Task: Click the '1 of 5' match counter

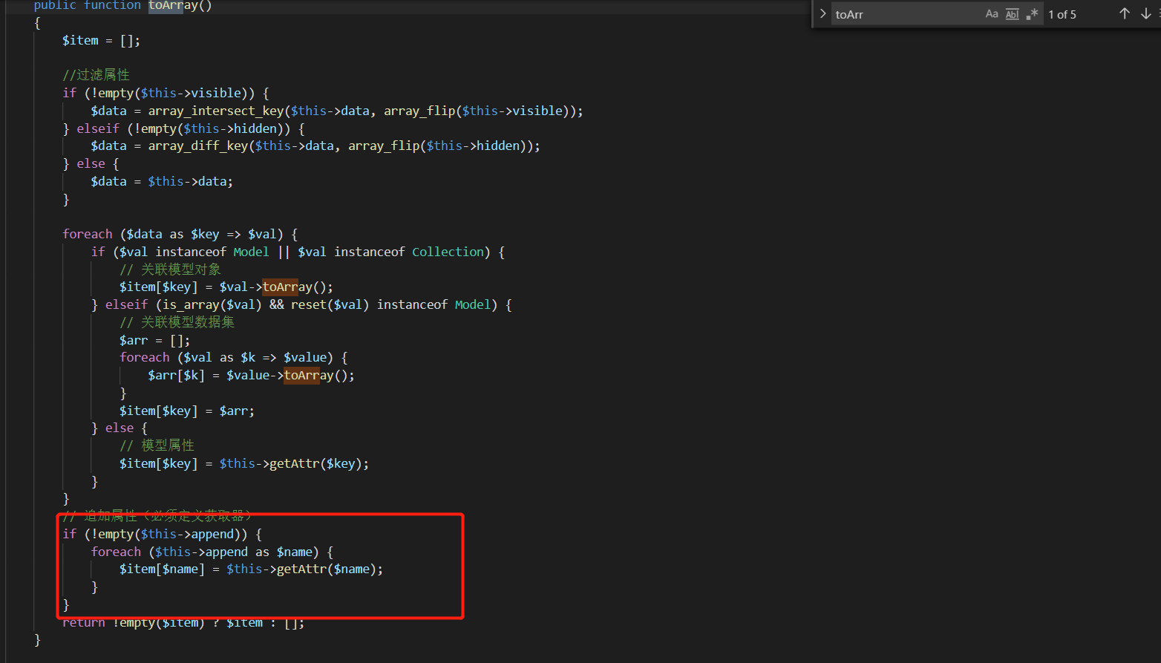Action: [x=1062, y=14]
